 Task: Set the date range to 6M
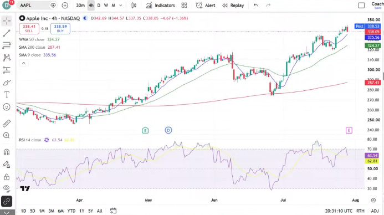61,211
